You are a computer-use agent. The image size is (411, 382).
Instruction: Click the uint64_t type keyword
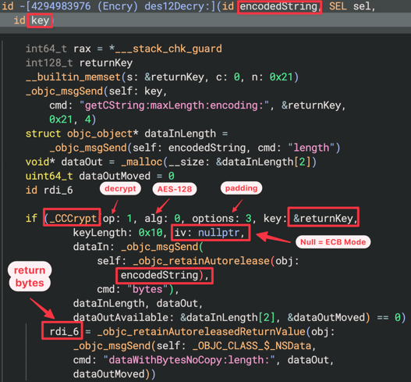(49, 177)
